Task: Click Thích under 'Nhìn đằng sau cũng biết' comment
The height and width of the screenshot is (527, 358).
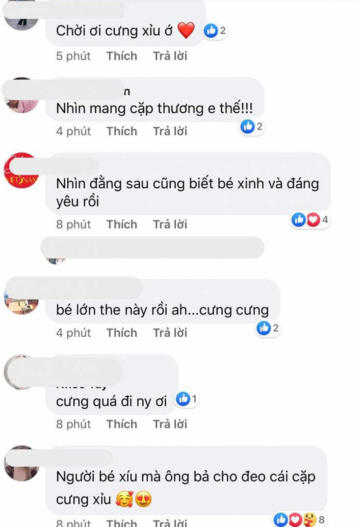Action: 122,224
